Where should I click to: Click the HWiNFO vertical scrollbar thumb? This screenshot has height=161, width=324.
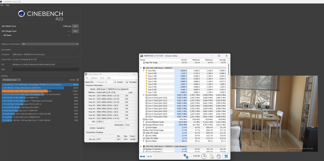click(x=228, y=69)
